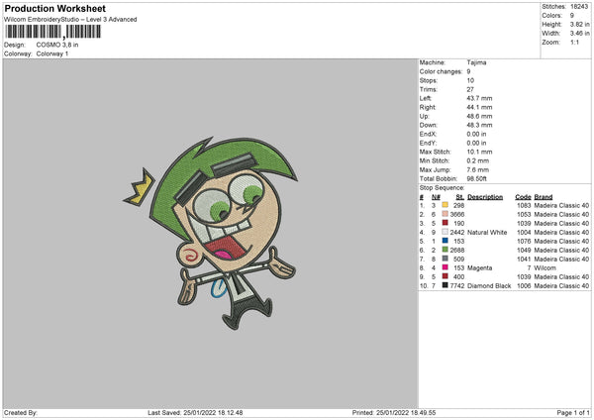The image size is (594, 420).
Task: Click thread code 1006
Action: point(524,286)
